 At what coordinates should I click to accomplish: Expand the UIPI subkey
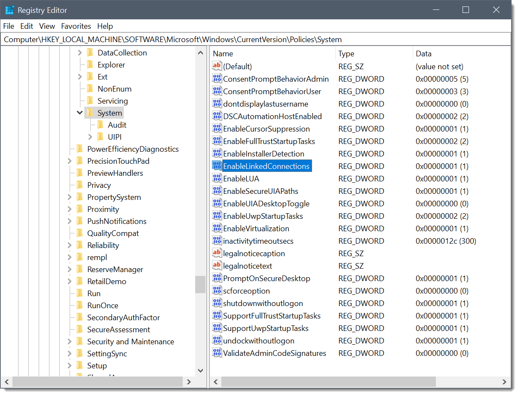click(90, 137)
